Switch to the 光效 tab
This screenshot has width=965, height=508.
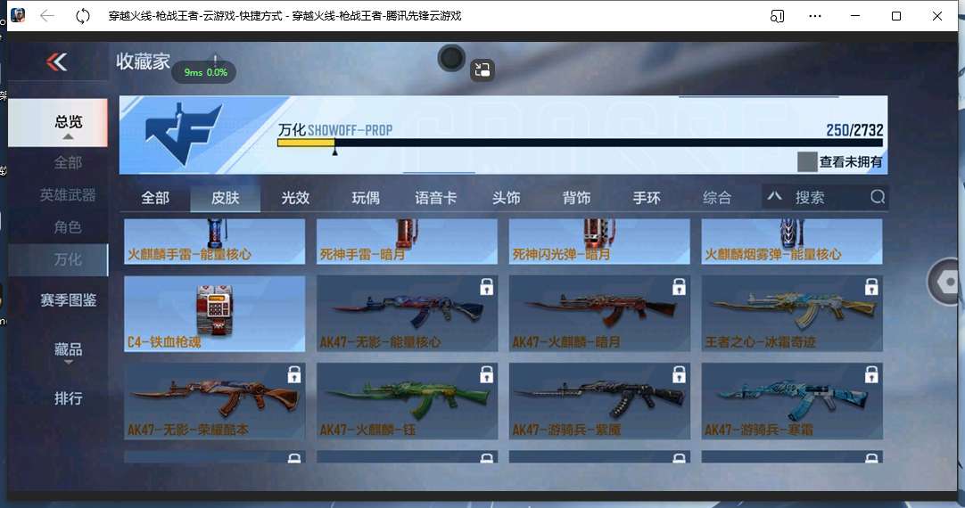point(295,198)
